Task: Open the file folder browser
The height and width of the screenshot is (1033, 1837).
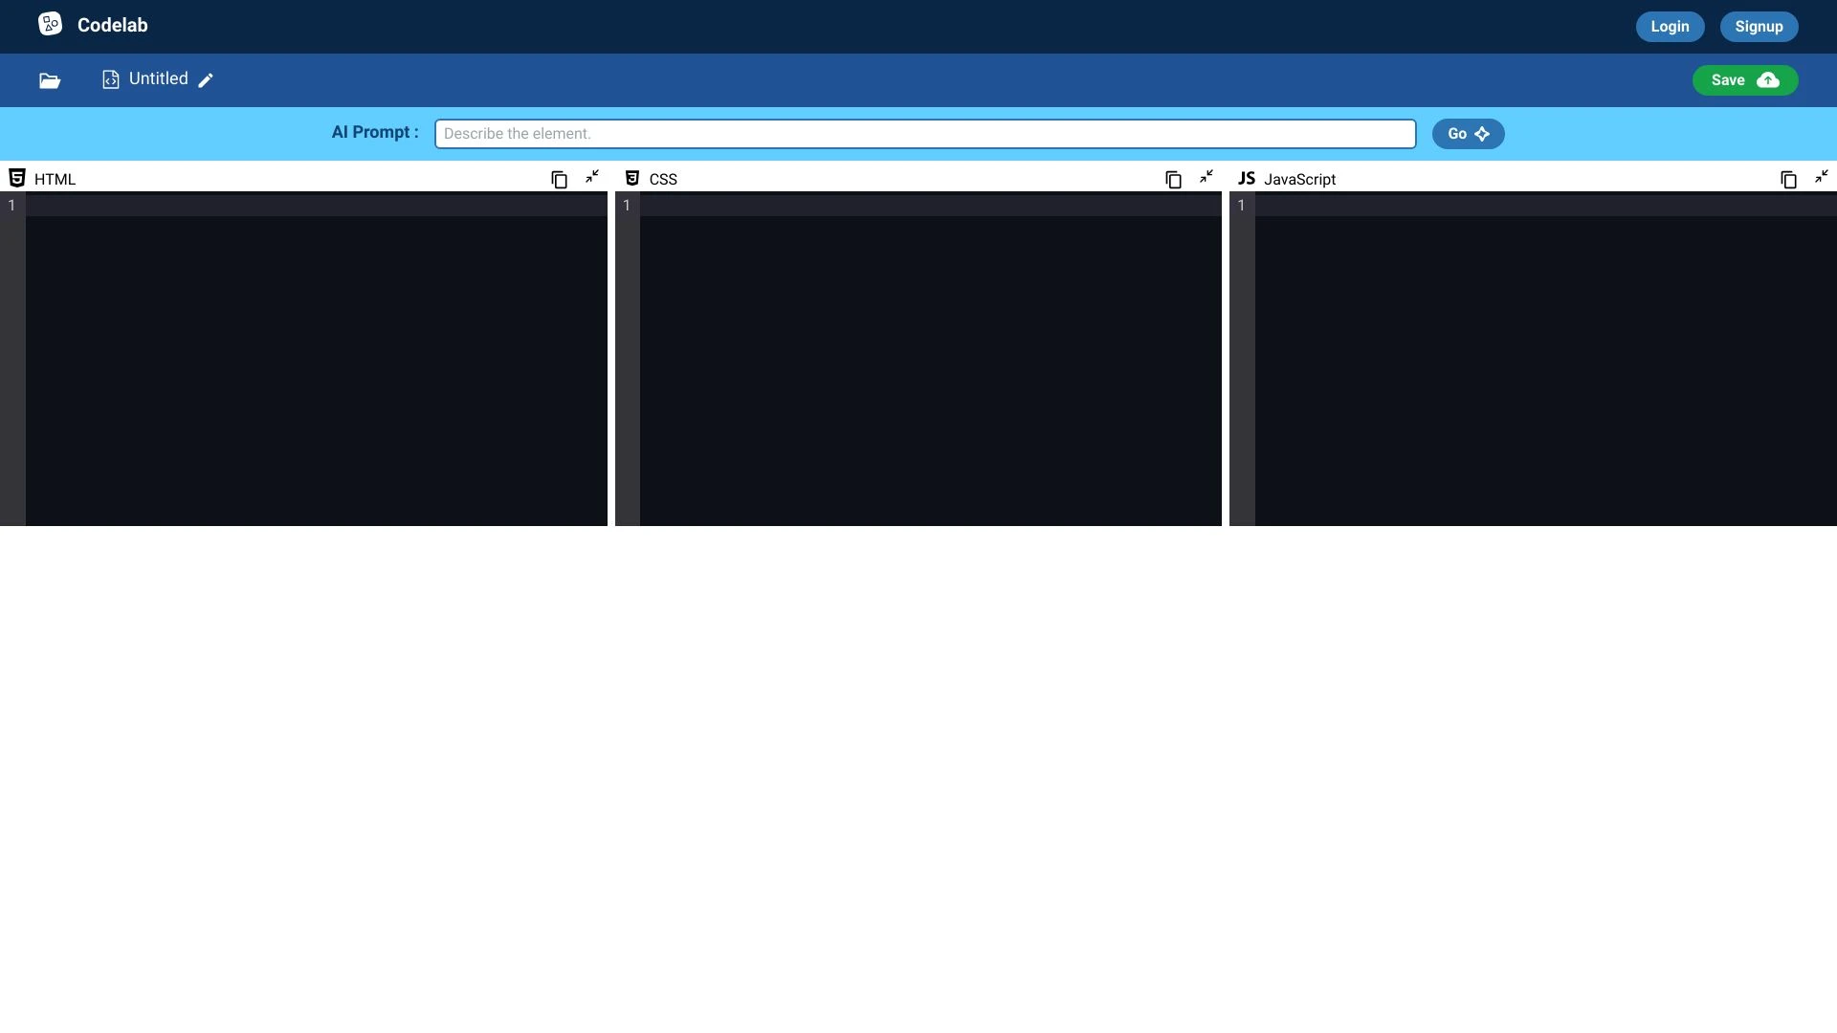Action: [51, 79]
